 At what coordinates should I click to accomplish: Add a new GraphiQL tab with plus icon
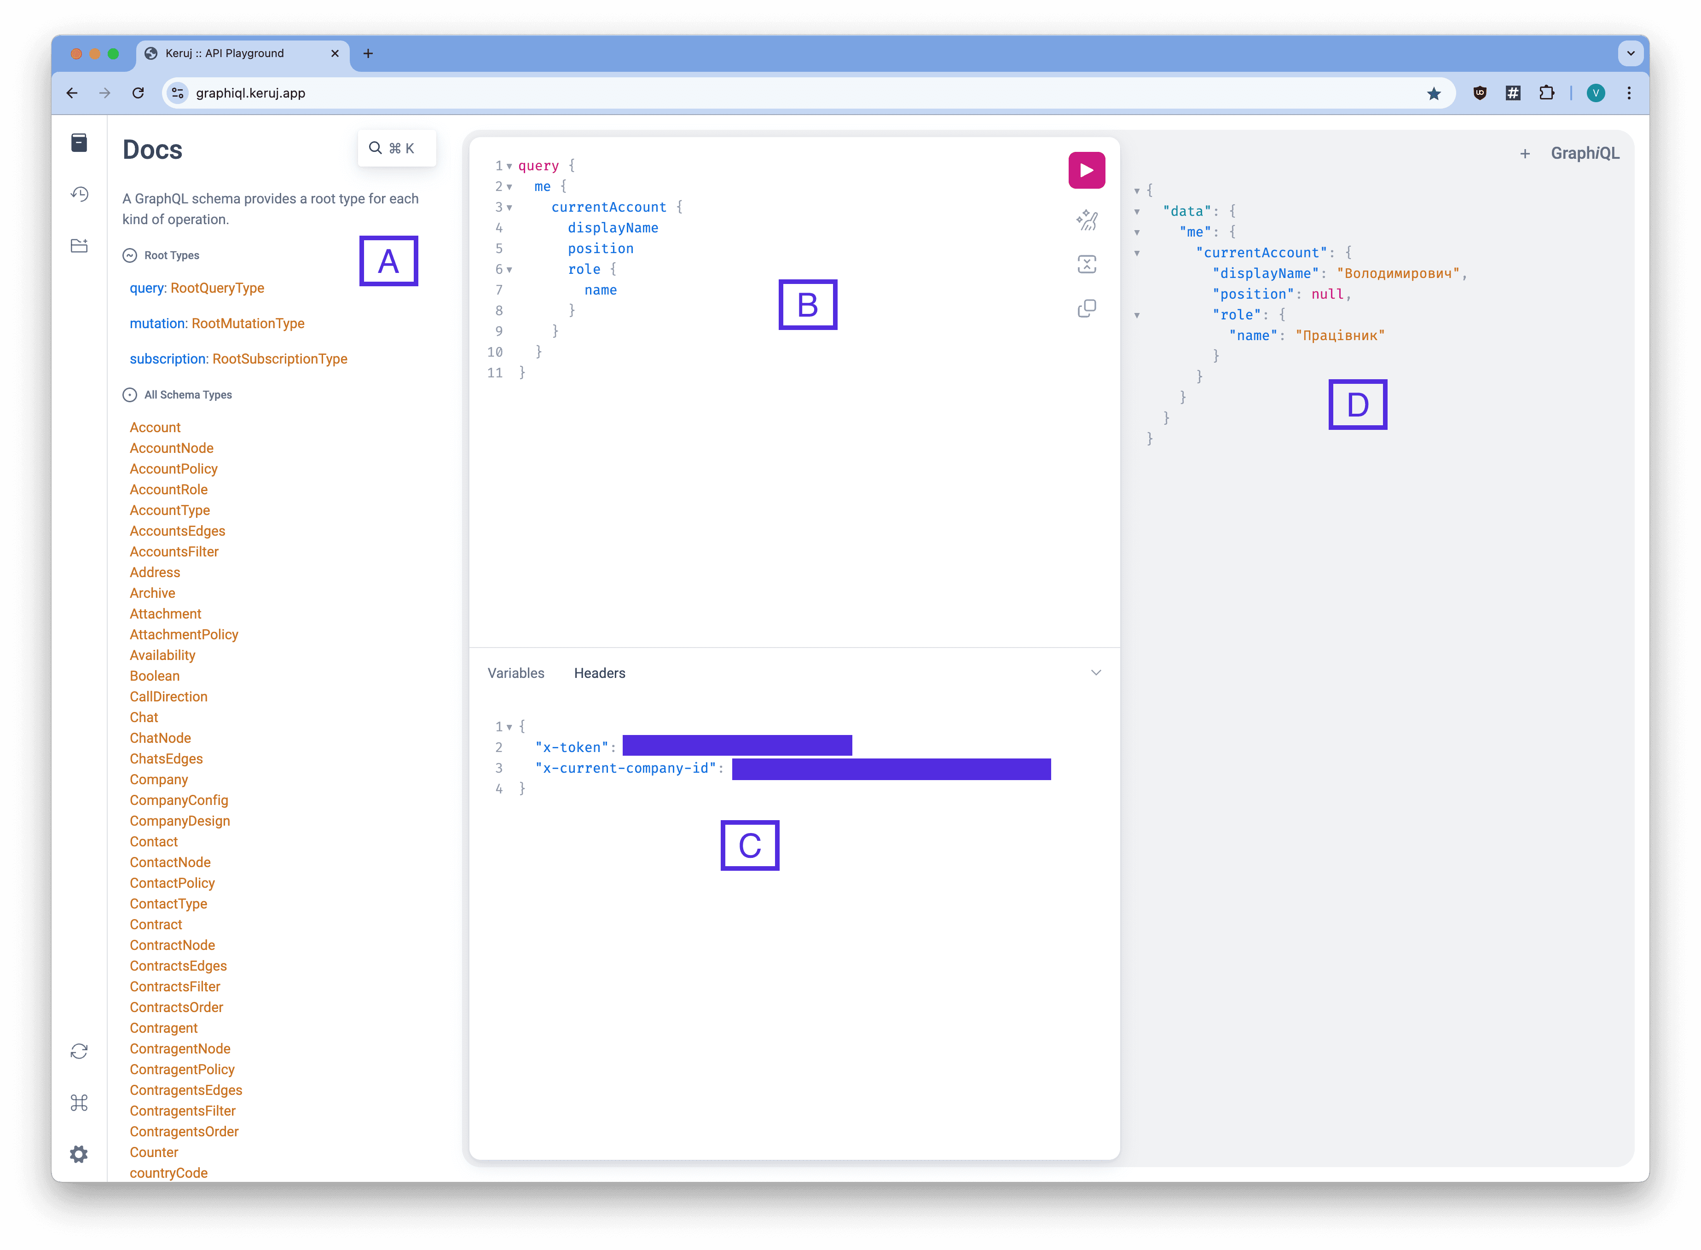(1524, 154)
